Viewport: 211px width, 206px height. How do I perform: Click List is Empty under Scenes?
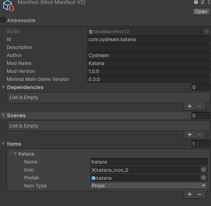pos(24,126)
